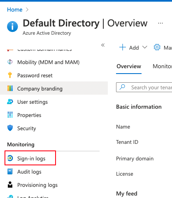Click the Security shield icon
The width and height of the screenshot is (172, 198).
click(x=10, y=128)
